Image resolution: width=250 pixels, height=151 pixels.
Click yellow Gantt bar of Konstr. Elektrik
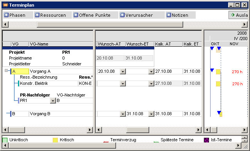218,84
